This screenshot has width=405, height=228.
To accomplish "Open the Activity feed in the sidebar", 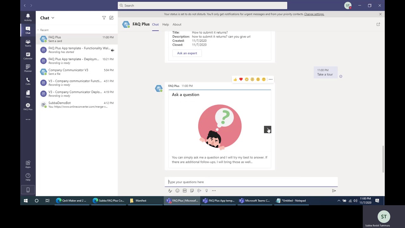I will pos(28,17).
